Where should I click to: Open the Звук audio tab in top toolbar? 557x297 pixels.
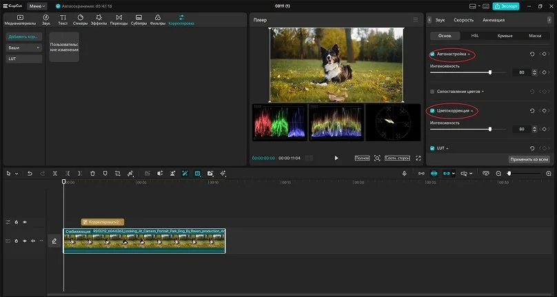pos(45,20)
